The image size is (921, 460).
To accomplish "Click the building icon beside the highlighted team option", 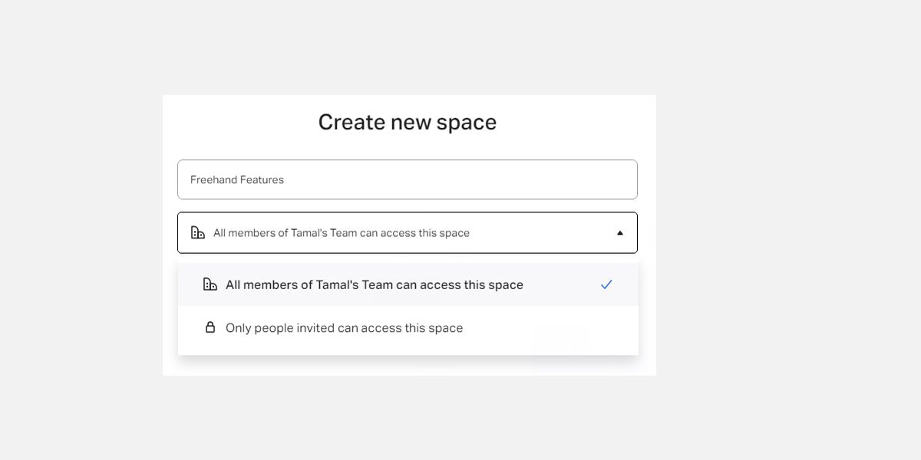I will click(210, 284).
